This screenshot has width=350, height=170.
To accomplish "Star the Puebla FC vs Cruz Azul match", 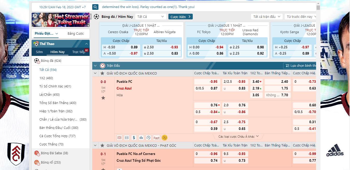I will [x=103, y=98].
